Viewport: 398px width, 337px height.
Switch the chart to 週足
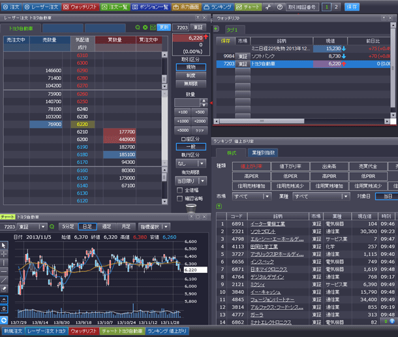pyautogui.click(x=106, y=227)
